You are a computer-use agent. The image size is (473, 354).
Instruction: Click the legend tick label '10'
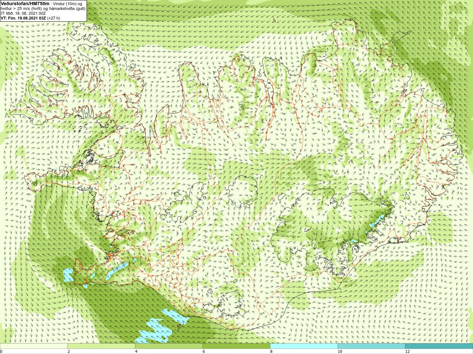click(x=340, y=351)
